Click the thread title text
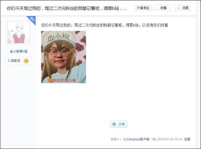 point(67,8)
